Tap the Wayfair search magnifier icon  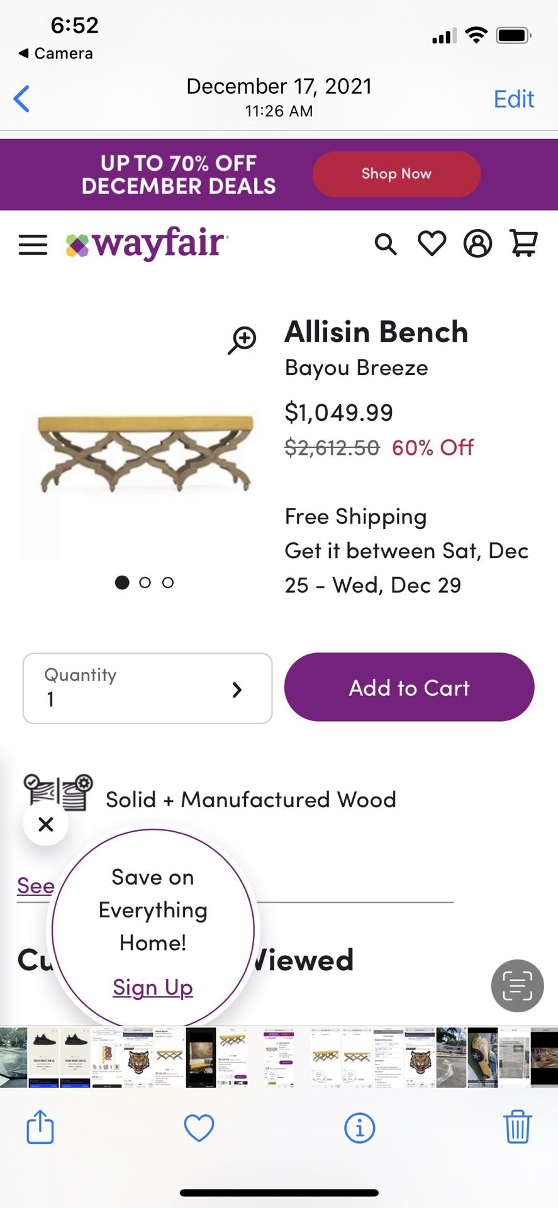tap(386, 244)
